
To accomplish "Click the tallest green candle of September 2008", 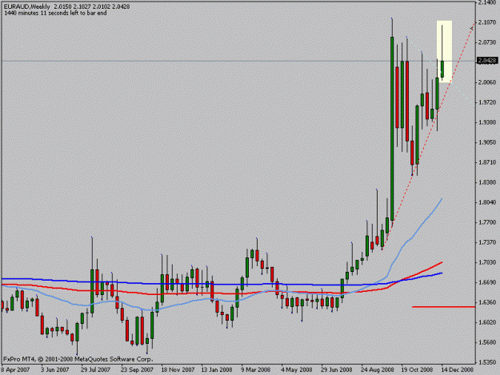I will tap(392, 129).
